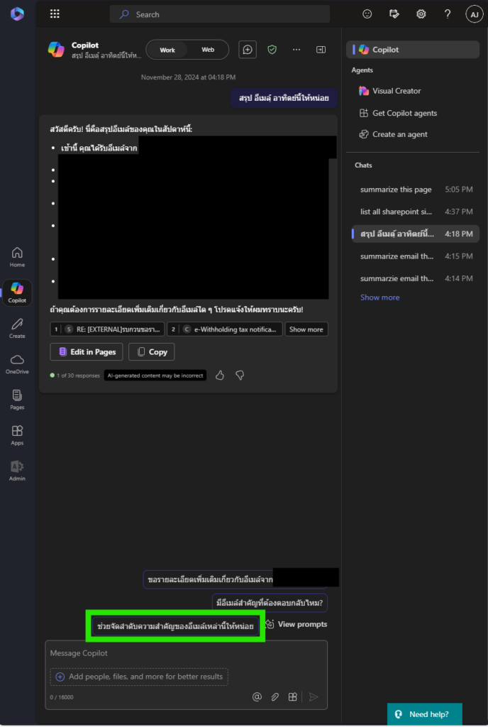Click the green shield protection icon
The width and height of the screenshot is (488, 727).
272,50
